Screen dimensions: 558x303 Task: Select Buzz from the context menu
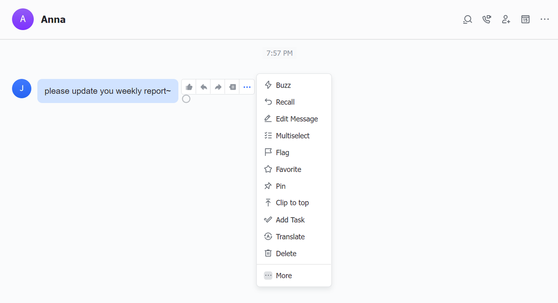pyautogui.click(x=283, y=85)
